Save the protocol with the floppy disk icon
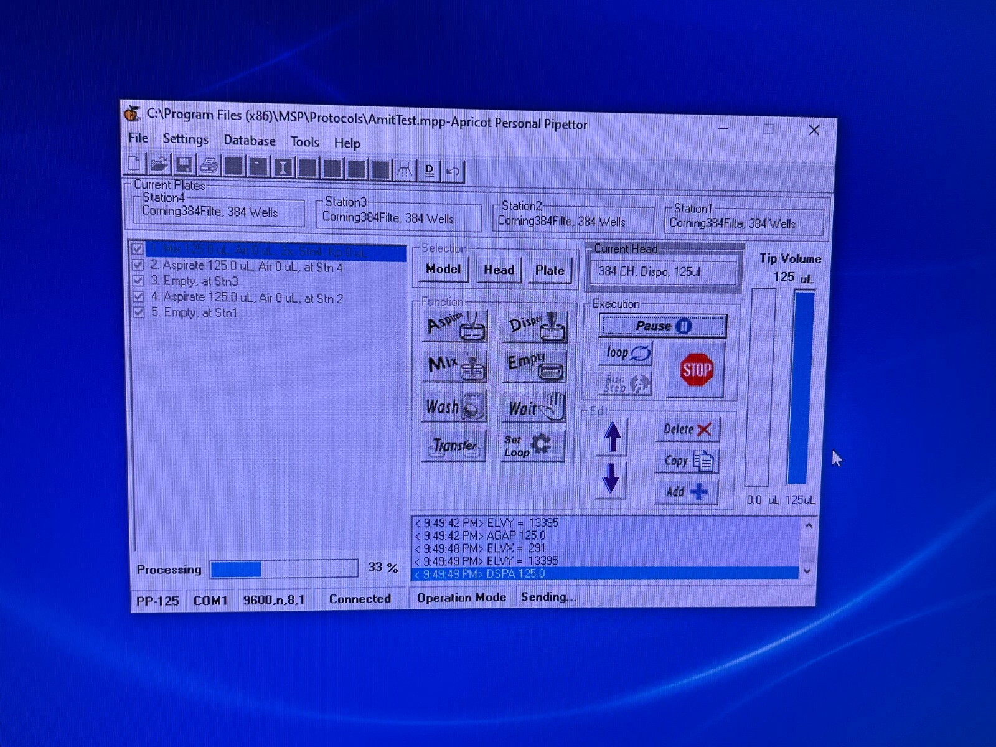Viewport: 996px width, 747px height. point(184,165)
